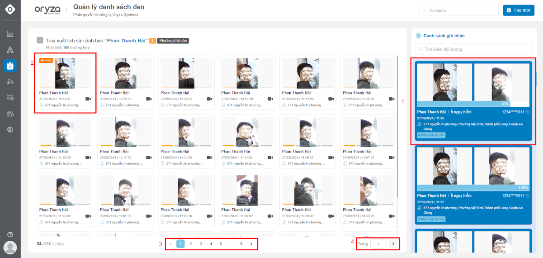This screenshot has width=543, height=258.
Task: Click the Oryza hexagon logo at top-left
Action: pyautogui.click(x=10, y=10)
